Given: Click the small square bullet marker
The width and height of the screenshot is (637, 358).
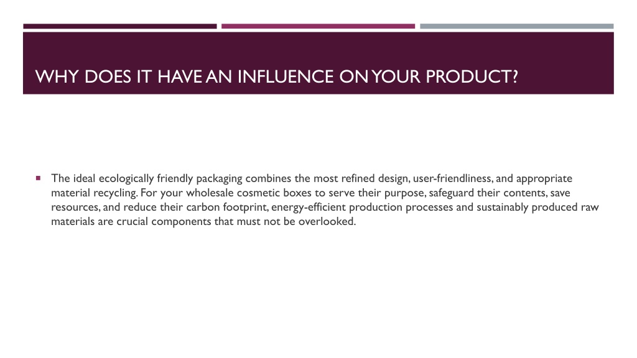Looking at the screenshot, I should point(38,178).
